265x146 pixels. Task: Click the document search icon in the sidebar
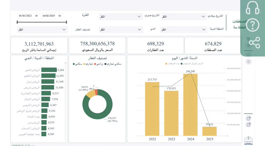249,62
